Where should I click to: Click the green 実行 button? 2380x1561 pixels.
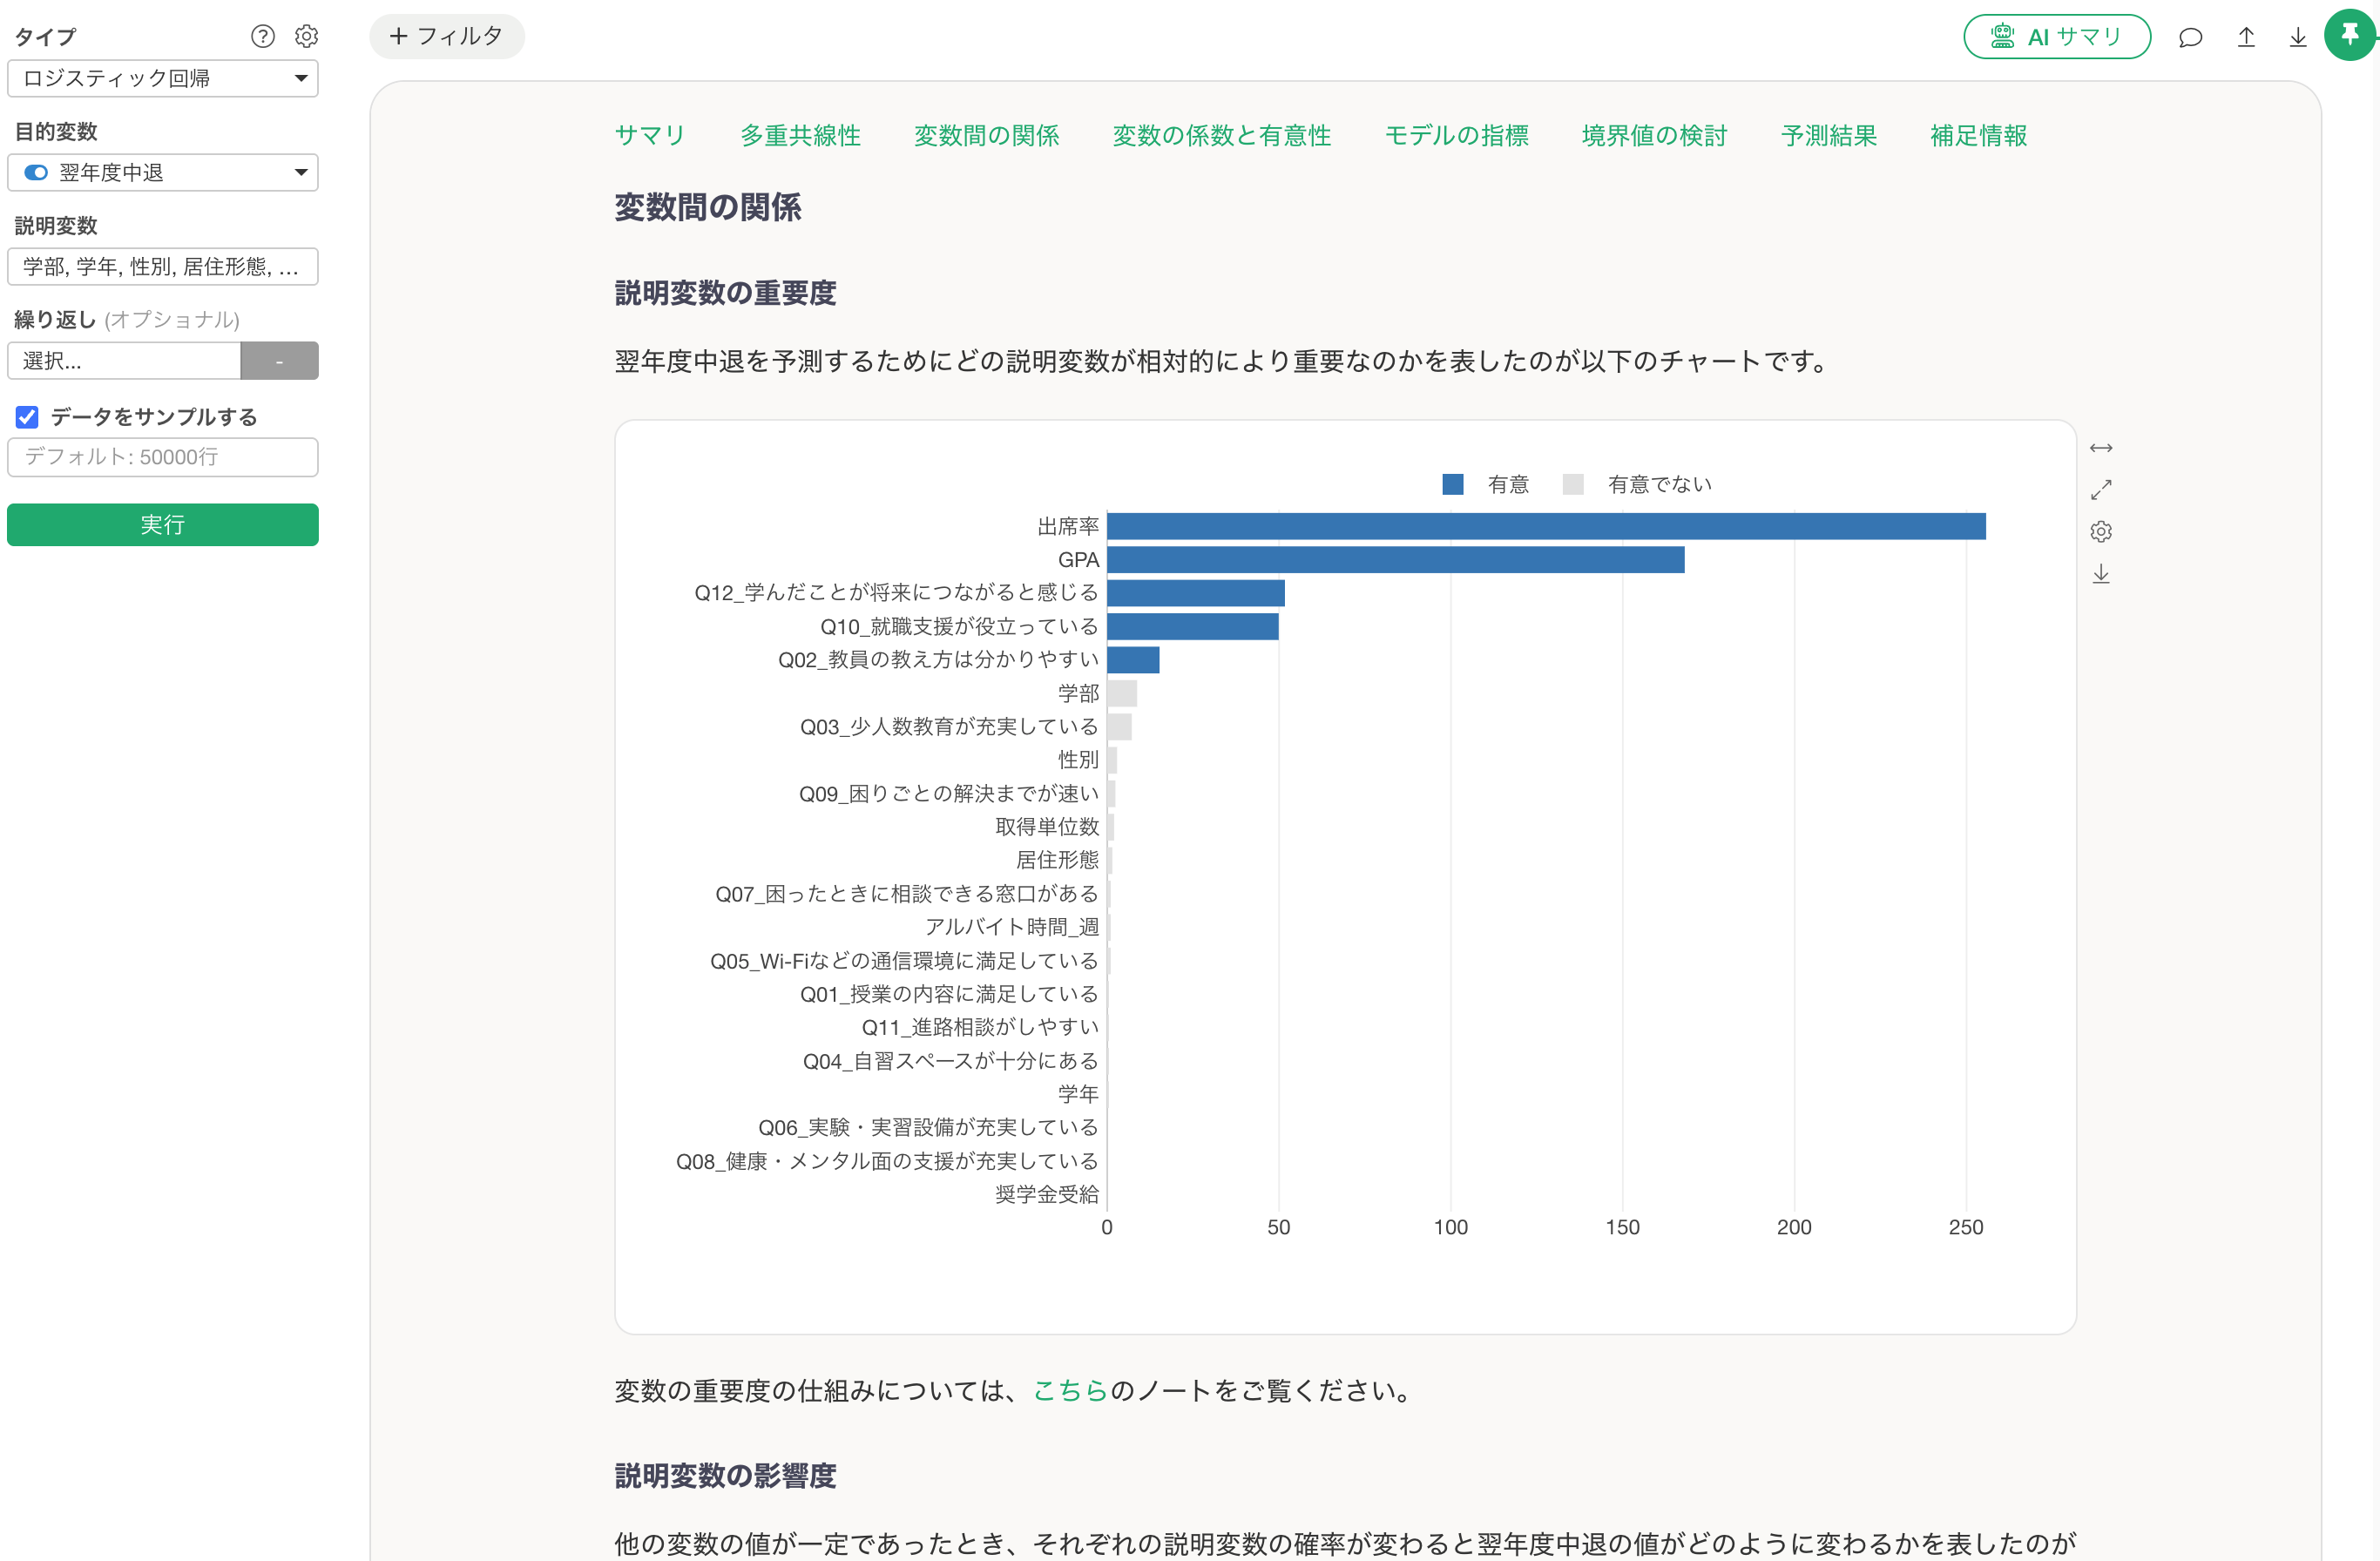pos(163,525)
